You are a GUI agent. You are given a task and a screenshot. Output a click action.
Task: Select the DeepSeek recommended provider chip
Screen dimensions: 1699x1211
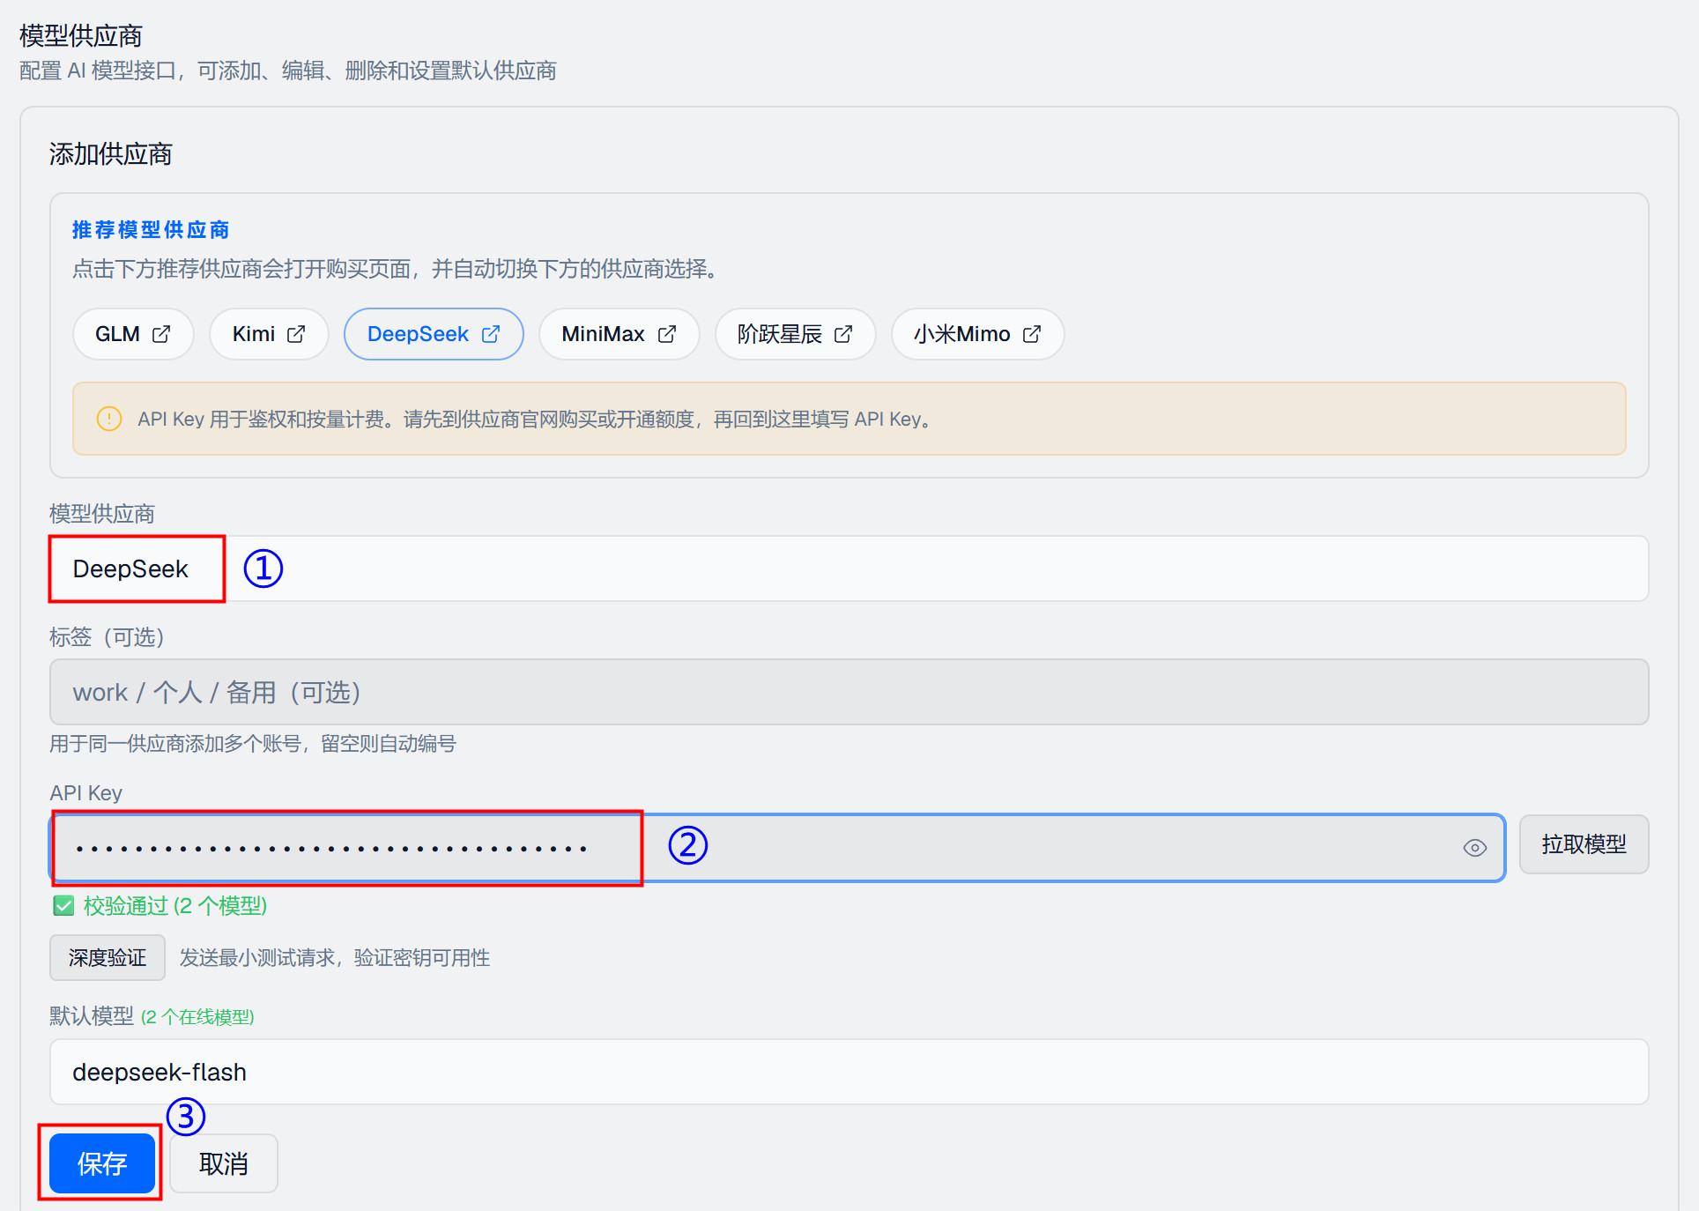click(434, 334)
